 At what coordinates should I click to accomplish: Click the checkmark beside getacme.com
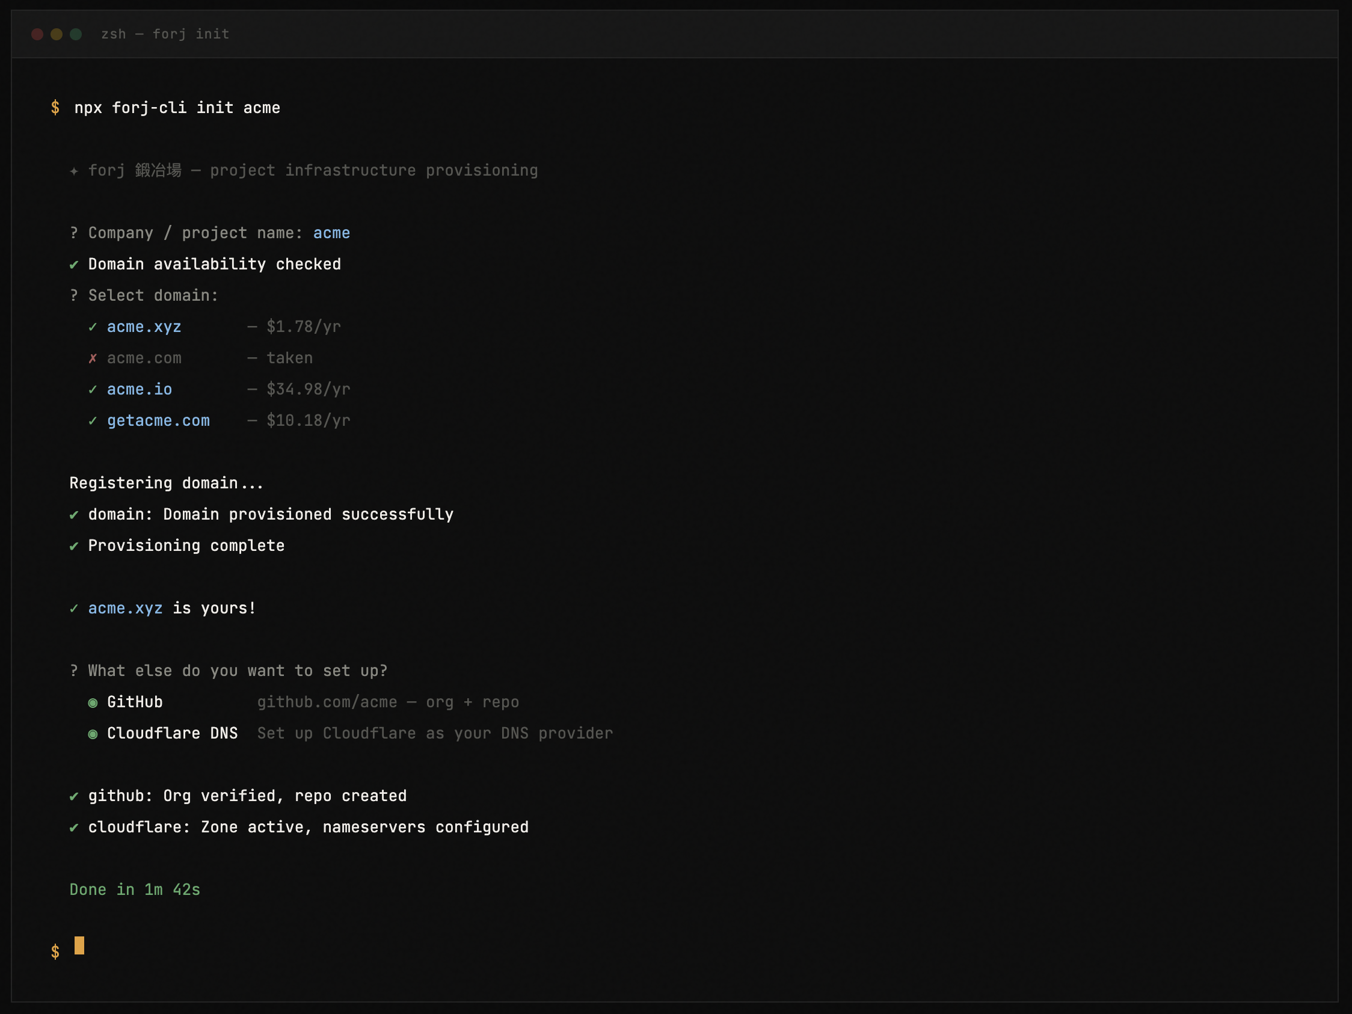pyautogui.click(x=92, y=420)
